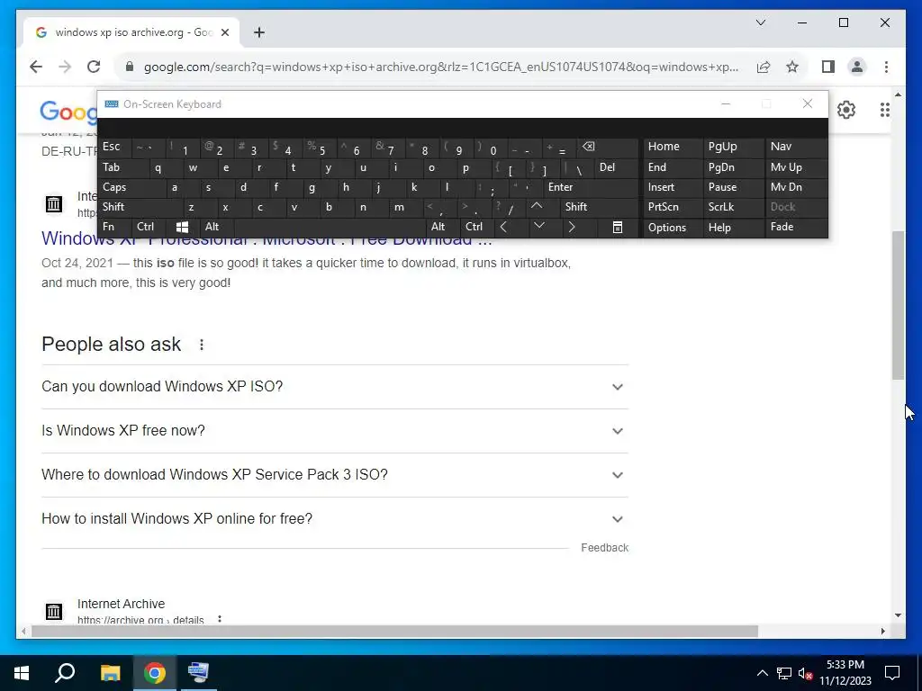
Task: Open network tray icon
Action: click(x=784, y=673)
